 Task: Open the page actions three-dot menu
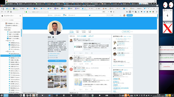pyautogui.click(x=108, y=12)
